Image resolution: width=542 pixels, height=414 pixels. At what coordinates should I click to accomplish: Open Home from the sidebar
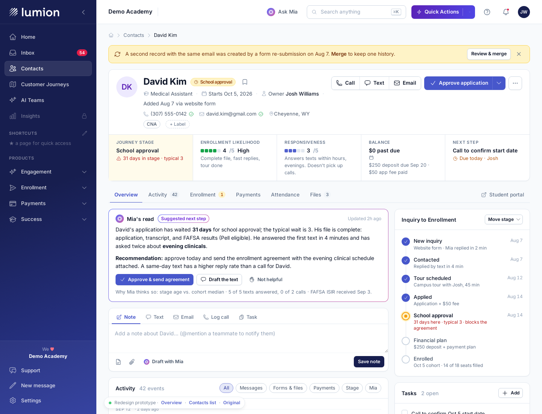pyautogui.click(x=48, y=37)
